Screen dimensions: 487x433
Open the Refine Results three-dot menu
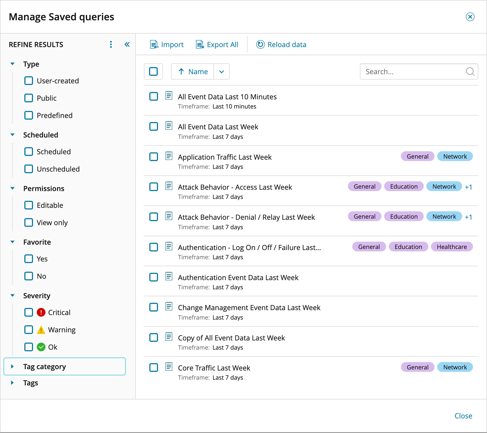[111, 44]
